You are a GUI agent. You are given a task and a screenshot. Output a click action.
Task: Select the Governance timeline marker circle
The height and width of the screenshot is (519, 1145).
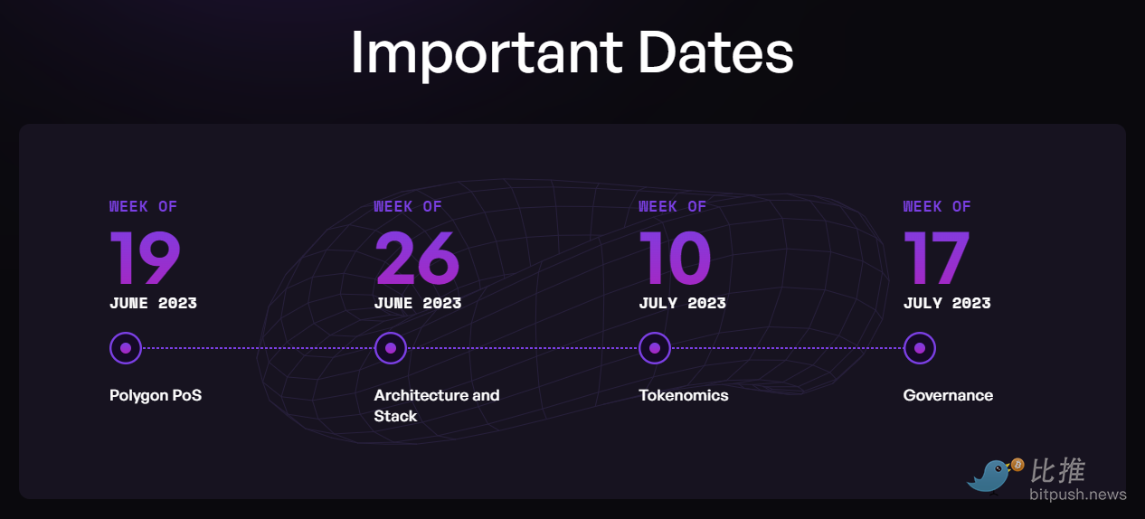point(919,348)
